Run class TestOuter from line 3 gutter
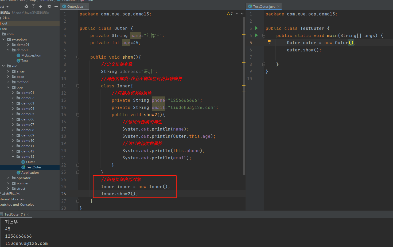This screenshot has height=247, width=393. pos(256,28)
